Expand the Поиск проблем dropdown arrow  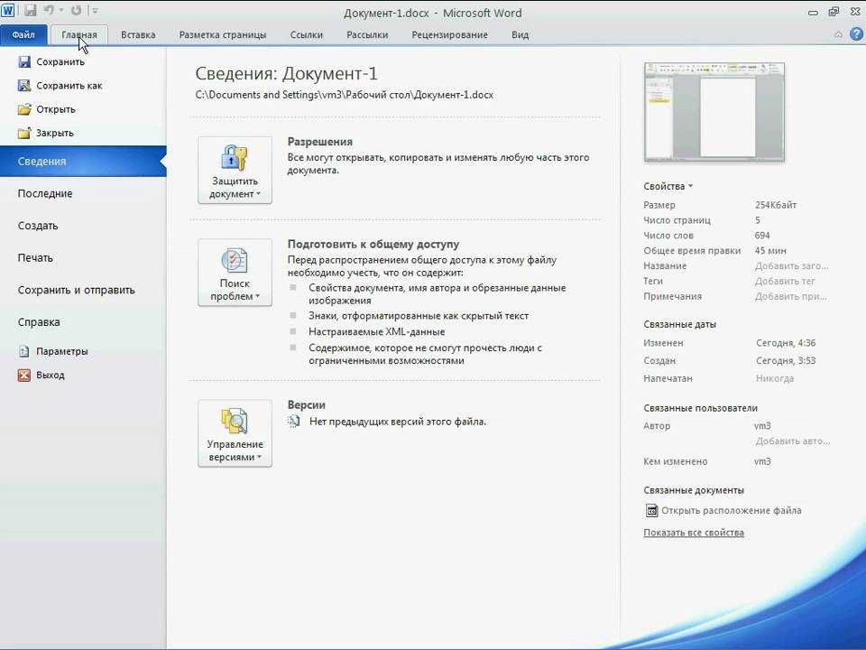(257, 296)
